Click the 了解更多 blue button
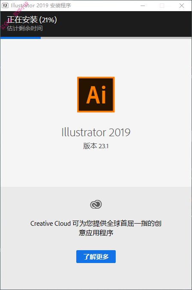 tap(96, 257)
